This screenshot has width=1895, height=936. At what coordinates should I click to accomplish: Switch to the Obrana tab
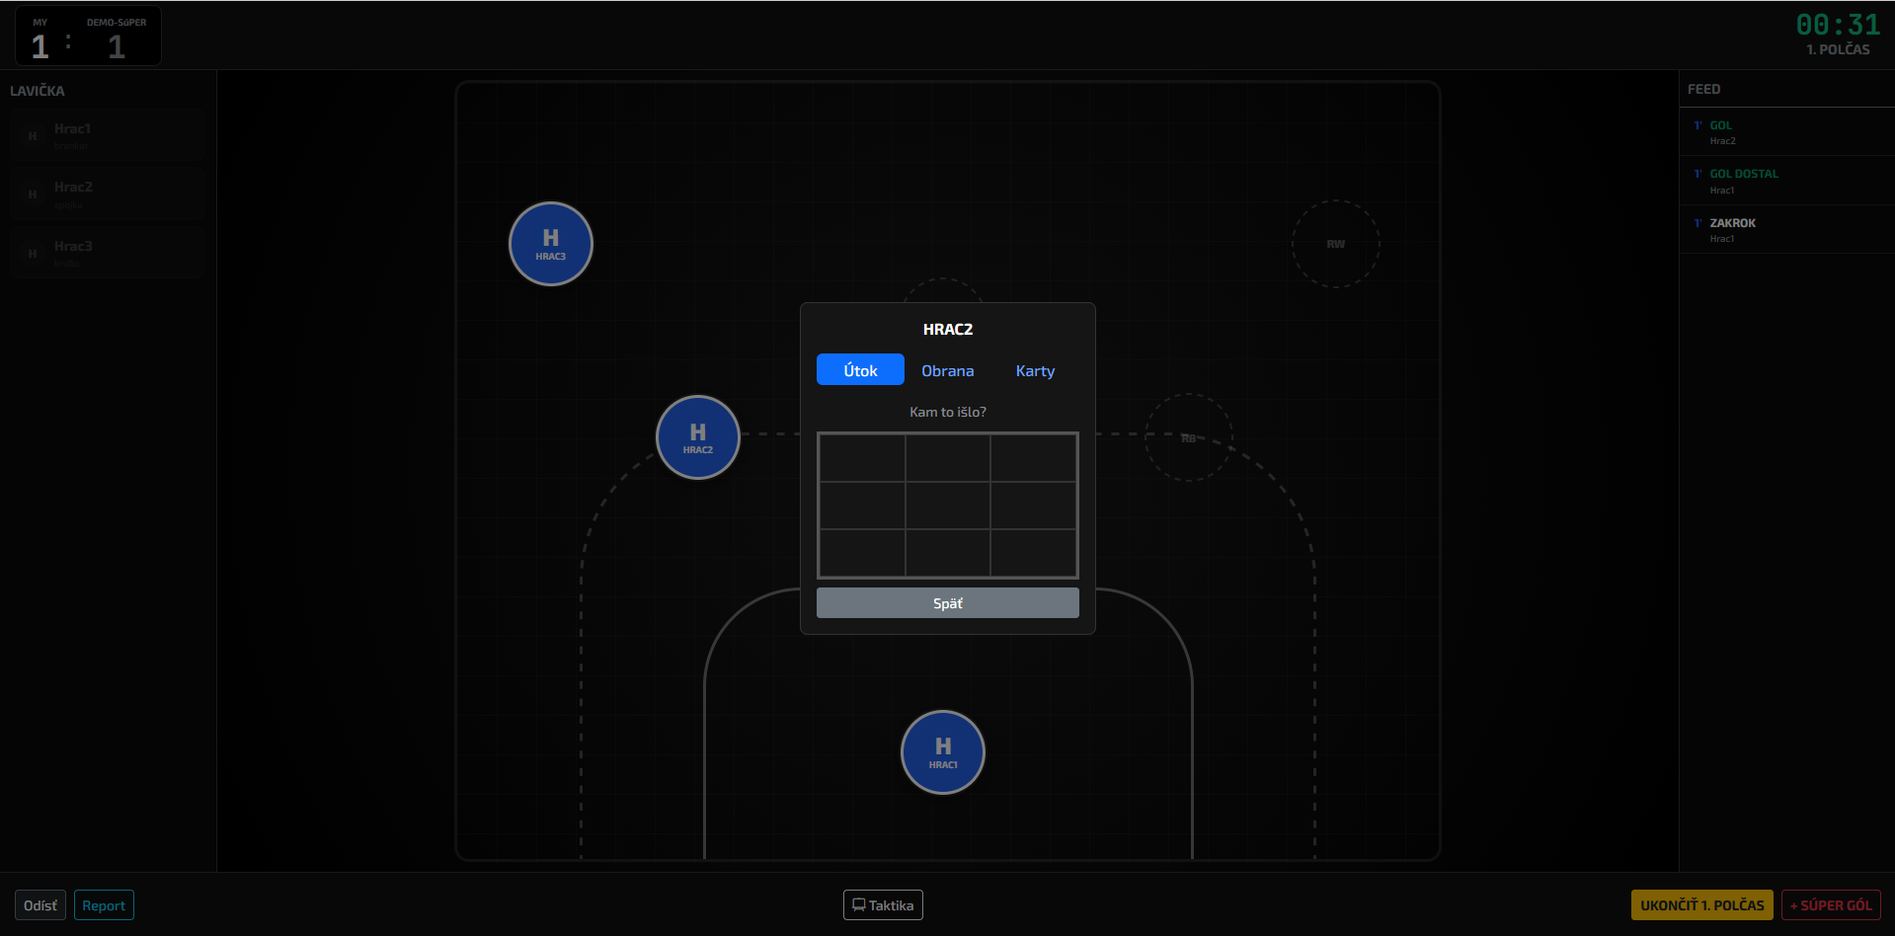(947, 370)
